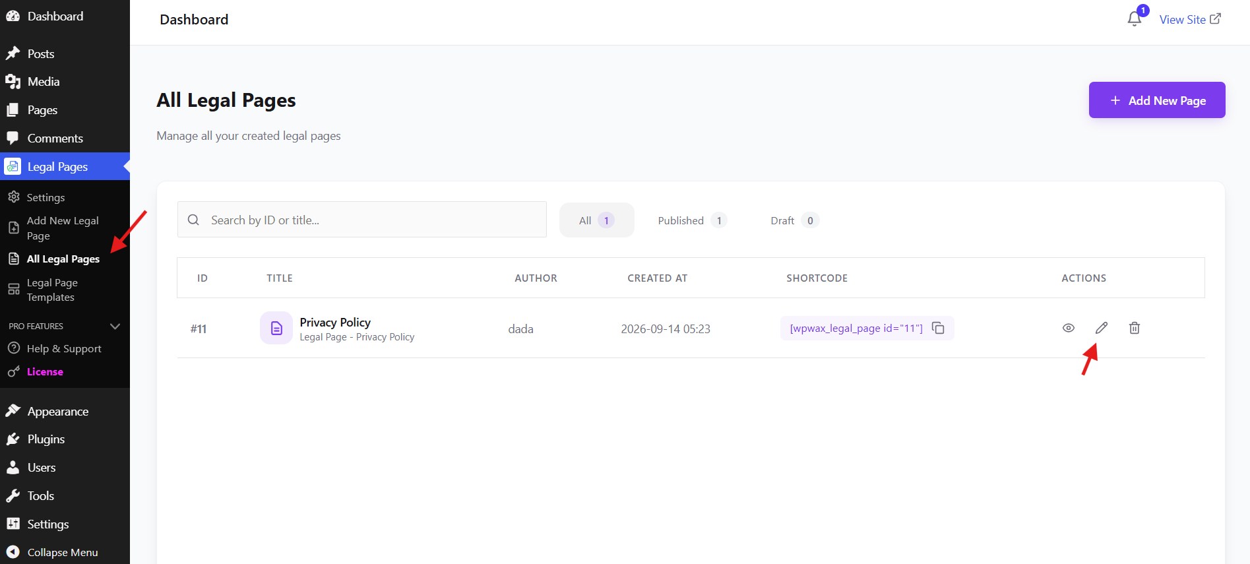
Task: Select the Published filter tab
Action: point(692,220)
